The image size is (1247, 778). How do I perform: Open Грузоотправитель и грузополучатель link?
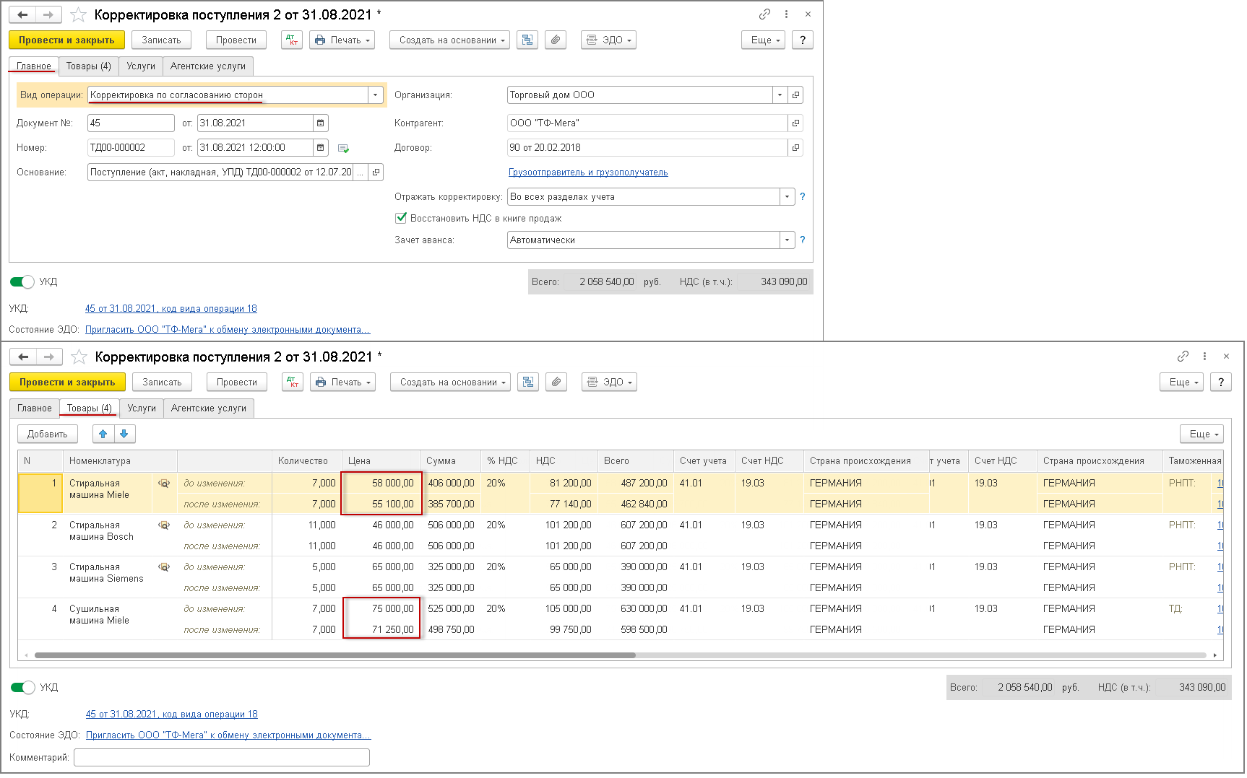[x=588, y=172]
